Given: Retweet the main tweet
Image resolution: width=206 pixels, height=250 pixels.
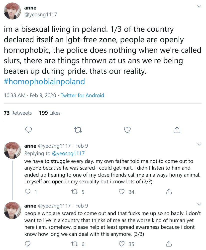Looking at the screenshot, I should coord(78,130).
